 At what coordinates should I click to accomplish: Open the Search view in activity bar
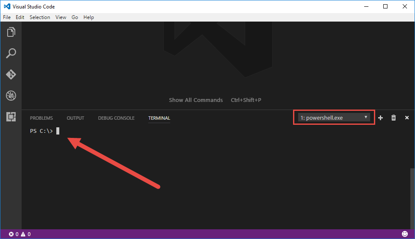tap(11, 53)
